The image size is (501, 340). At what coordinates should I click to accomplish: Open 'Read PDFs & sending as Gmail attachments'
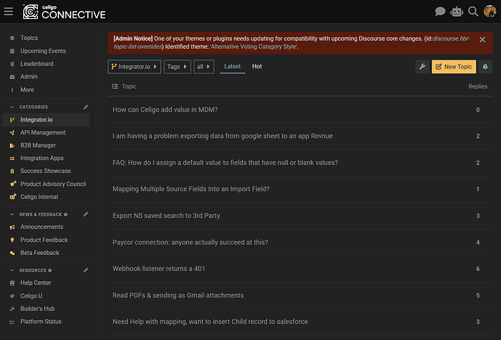click(x=178, y=295)
